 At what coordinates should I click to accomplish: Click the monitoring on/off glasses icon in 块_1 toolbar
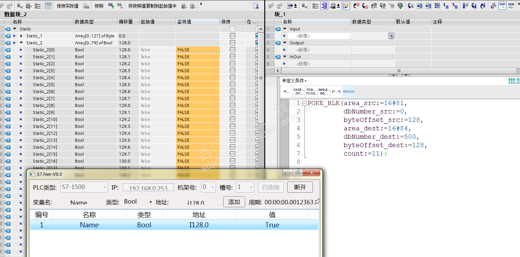click(x=502, y=5)
